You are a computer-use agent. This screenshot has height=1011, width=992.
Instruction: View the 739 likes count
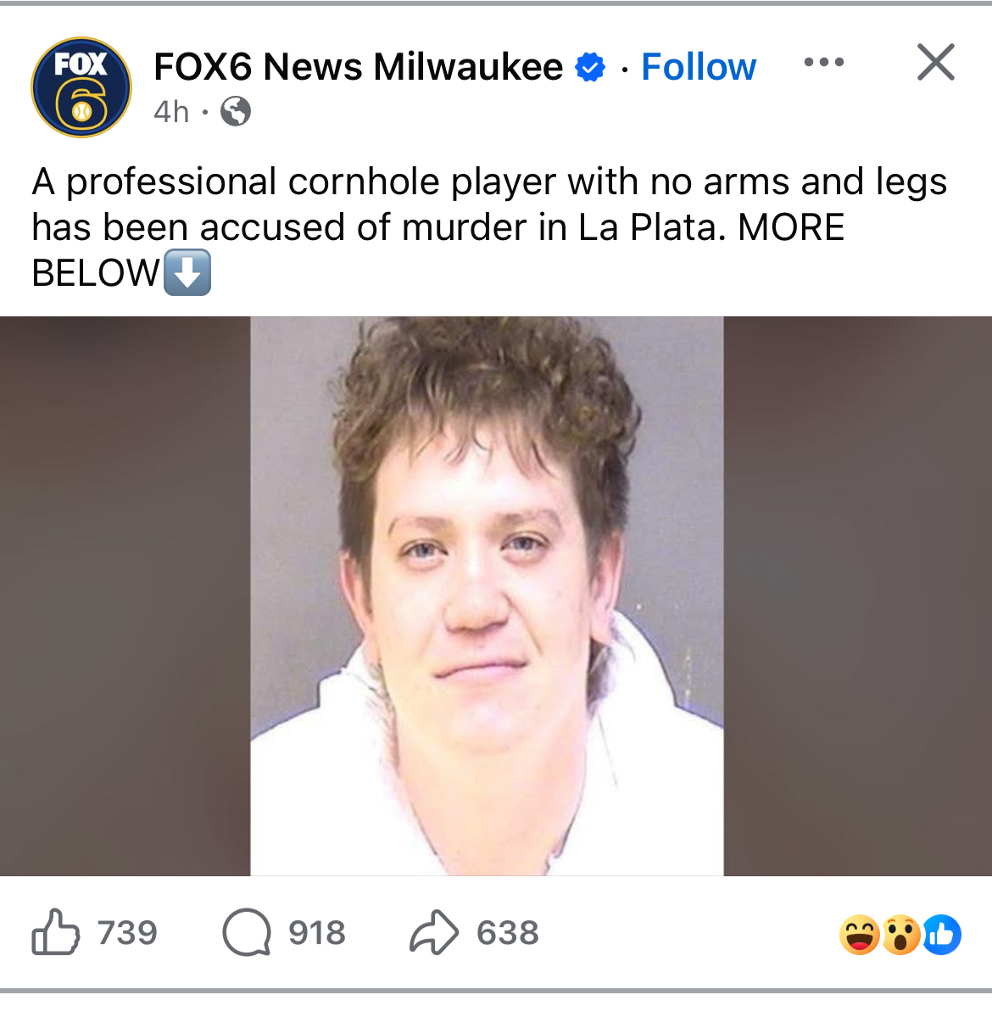pyautogui.click(x=128, y=933)
